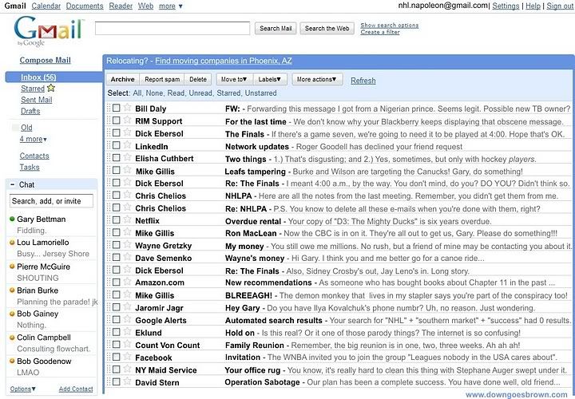The width and height of the screenshot is (575, 399).
Task: Expand the top bar more menu
Action: [x=171, y=6]
